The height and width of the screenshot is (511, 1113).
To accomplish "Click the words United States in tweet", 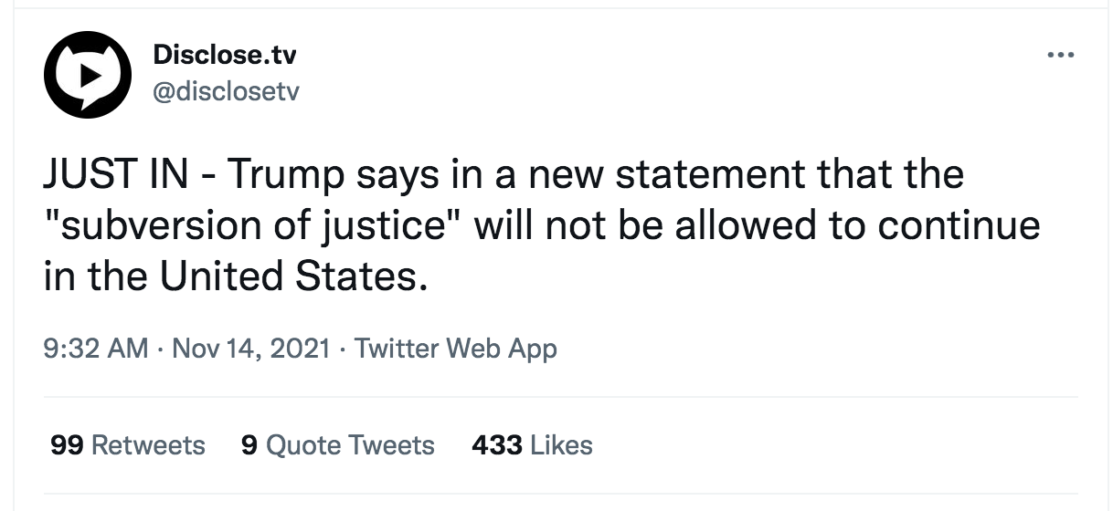I will (291, 275).
